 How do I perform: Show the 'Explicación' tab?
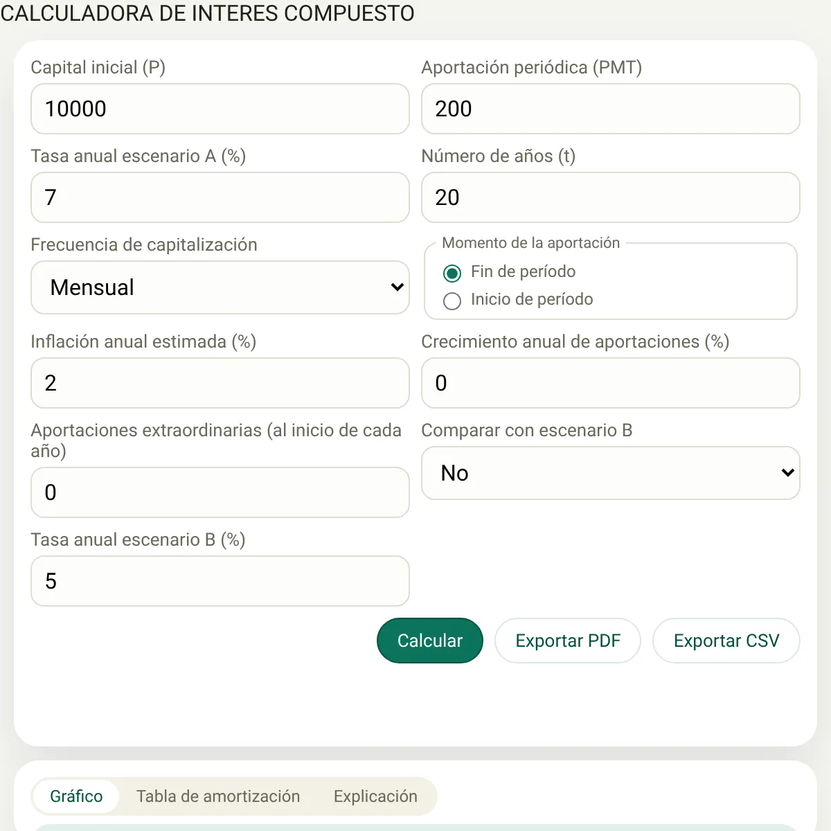tap(375, 796)
